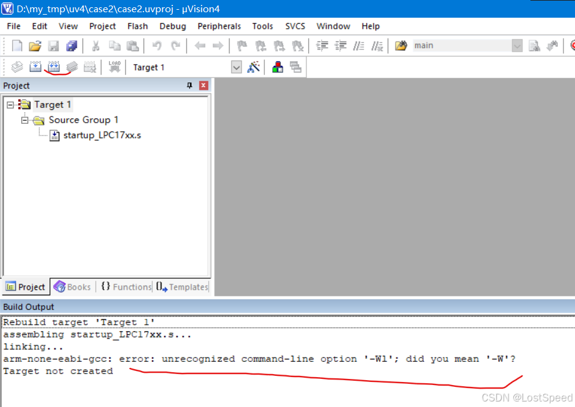
Task: Click the Manage Multi-Project Workspace icon
Action: 295,67
